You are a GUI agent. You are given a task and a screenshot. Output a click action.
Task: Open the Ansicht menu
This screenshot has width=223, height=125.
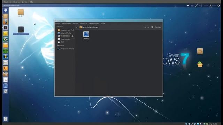(76, 23)
